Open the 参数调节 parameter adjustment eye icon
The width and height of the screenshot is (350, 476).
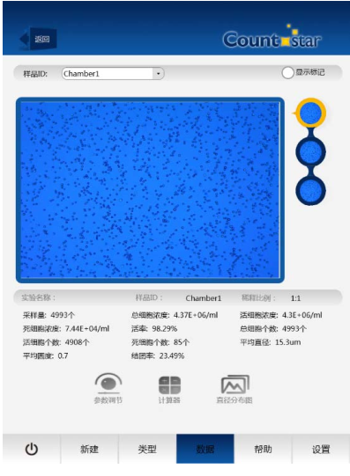tap(108, 389)
